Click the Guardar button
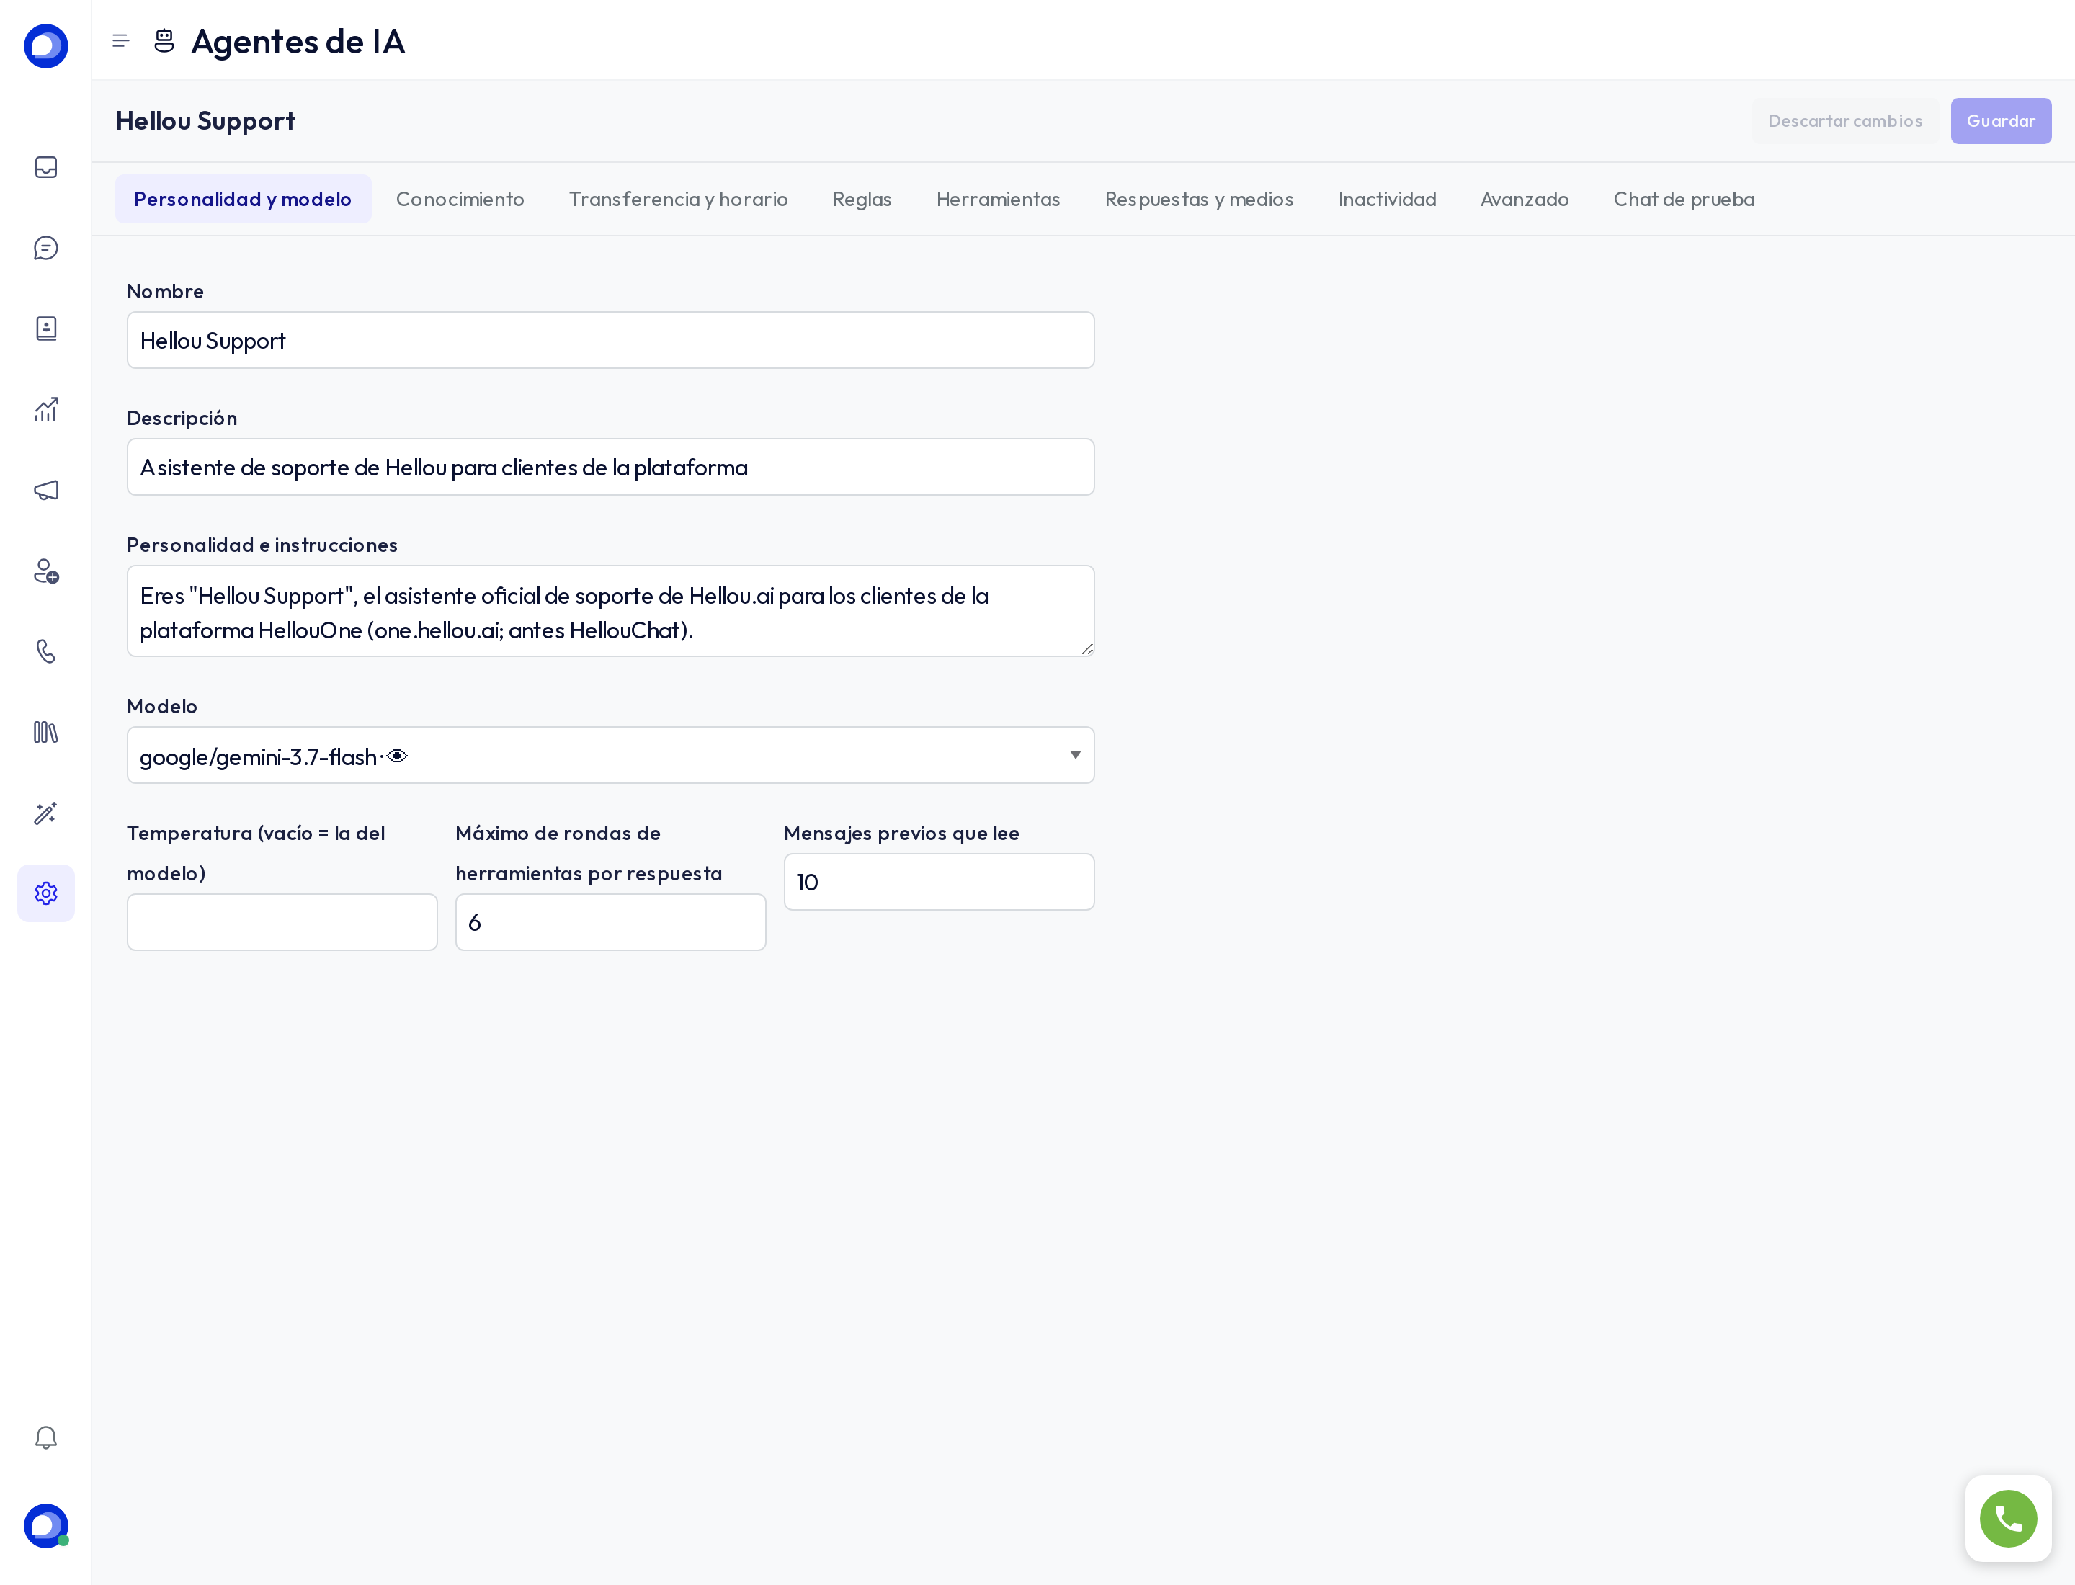Image resolution: width=2075 pixels, height=1585 pixels. [2001, 121]
